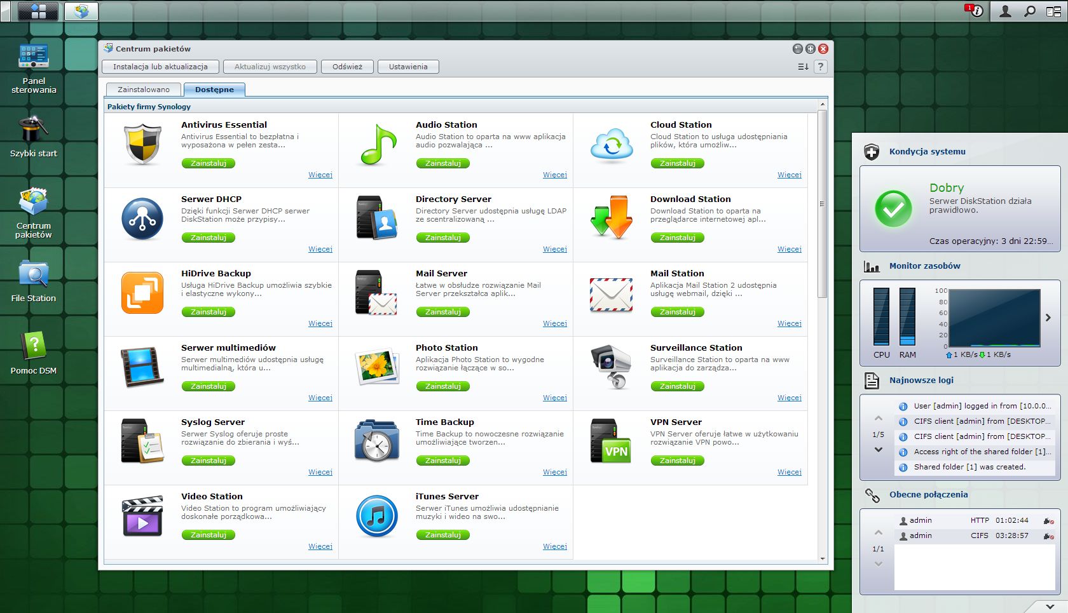The image size is (1068, 613).
Task: Open Monitor zasobów widget header
Action: click(924, 266)
